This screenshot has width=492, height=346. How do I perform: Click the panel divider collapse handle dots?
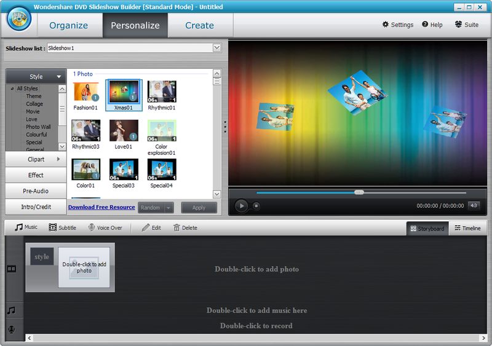pos(225,127)
